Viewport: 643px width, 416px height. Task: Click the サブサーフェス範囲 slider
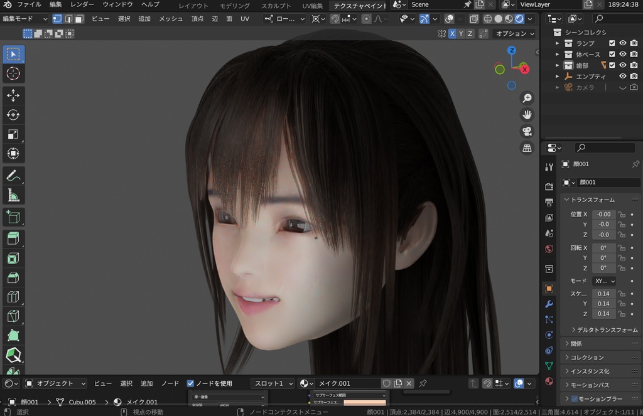pos(350,396)
